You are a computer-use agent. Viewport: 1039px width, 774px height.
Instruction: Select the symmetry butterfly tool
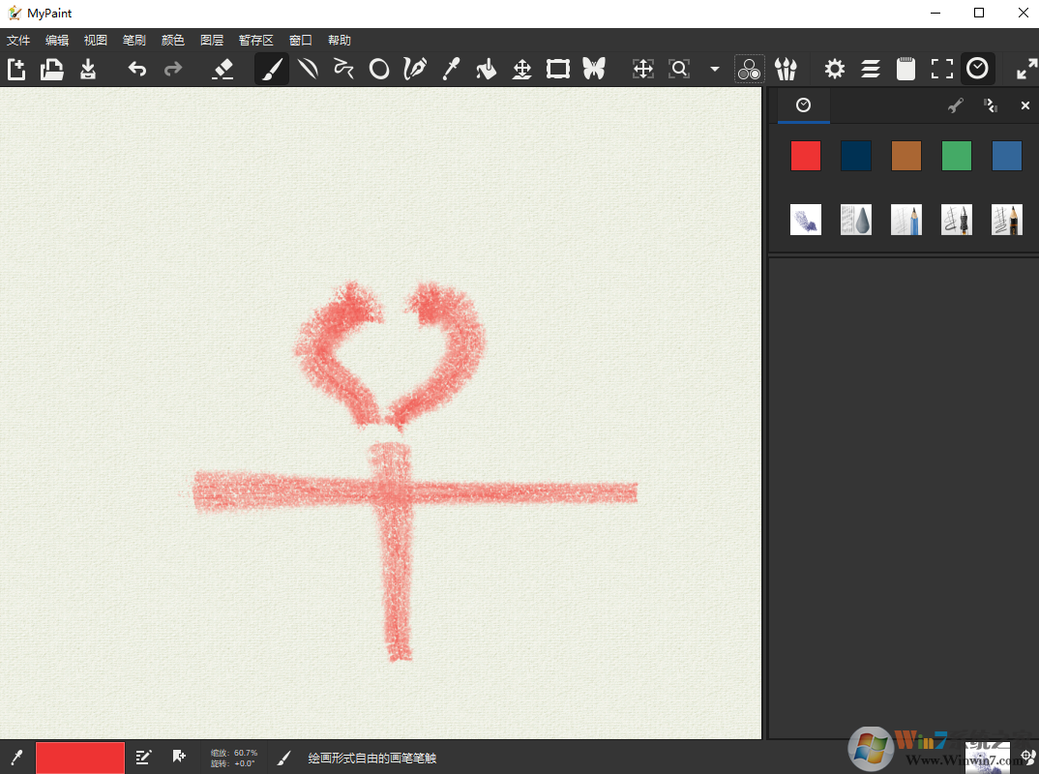[594, 68]
